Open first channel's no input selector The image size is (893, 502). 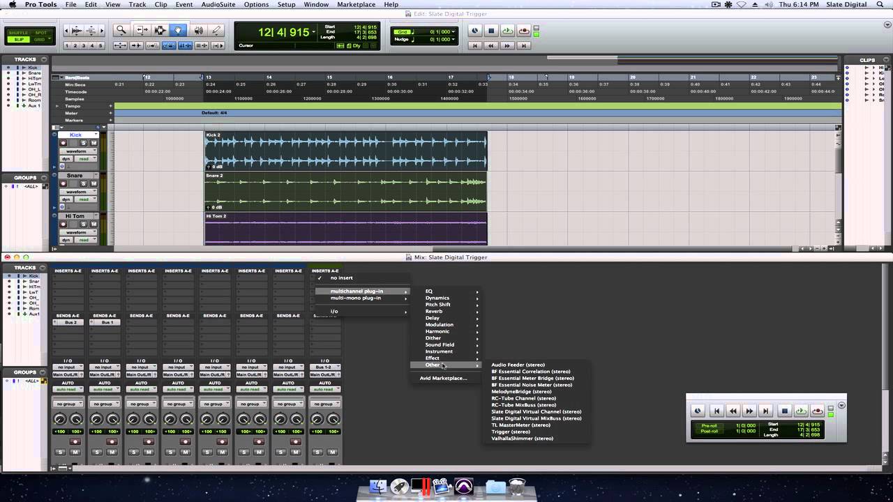pyautogui.click(x=68, y=367)
